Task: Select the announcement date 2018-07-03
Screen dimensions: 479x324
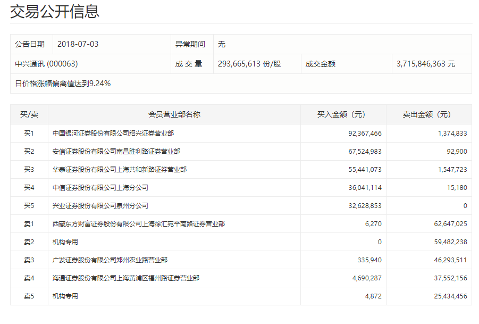Action: 78,44
